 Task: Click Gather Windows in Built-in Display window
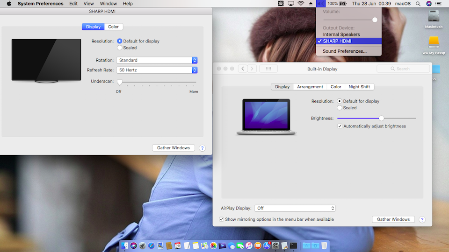coord(393,219)
